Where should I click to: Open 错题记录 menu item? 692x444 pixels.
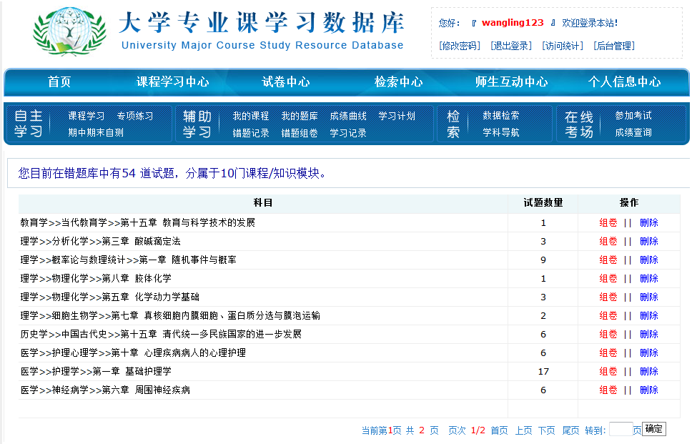(x=251, y=133)
